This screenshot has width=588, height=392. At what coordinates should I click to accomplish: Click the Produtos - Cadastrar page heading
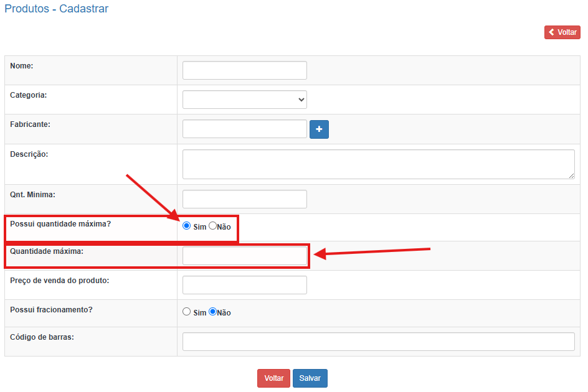click(x=57, y=9)
